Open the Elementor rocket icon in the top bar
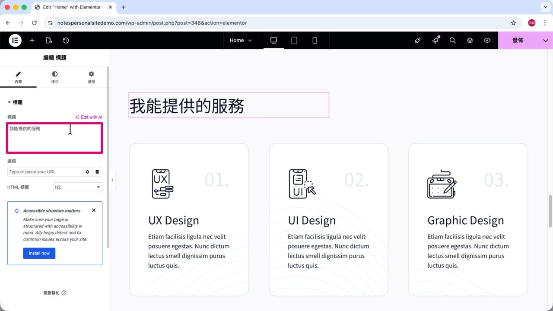This screenshot has height=311, width=553. pos(417,40)
